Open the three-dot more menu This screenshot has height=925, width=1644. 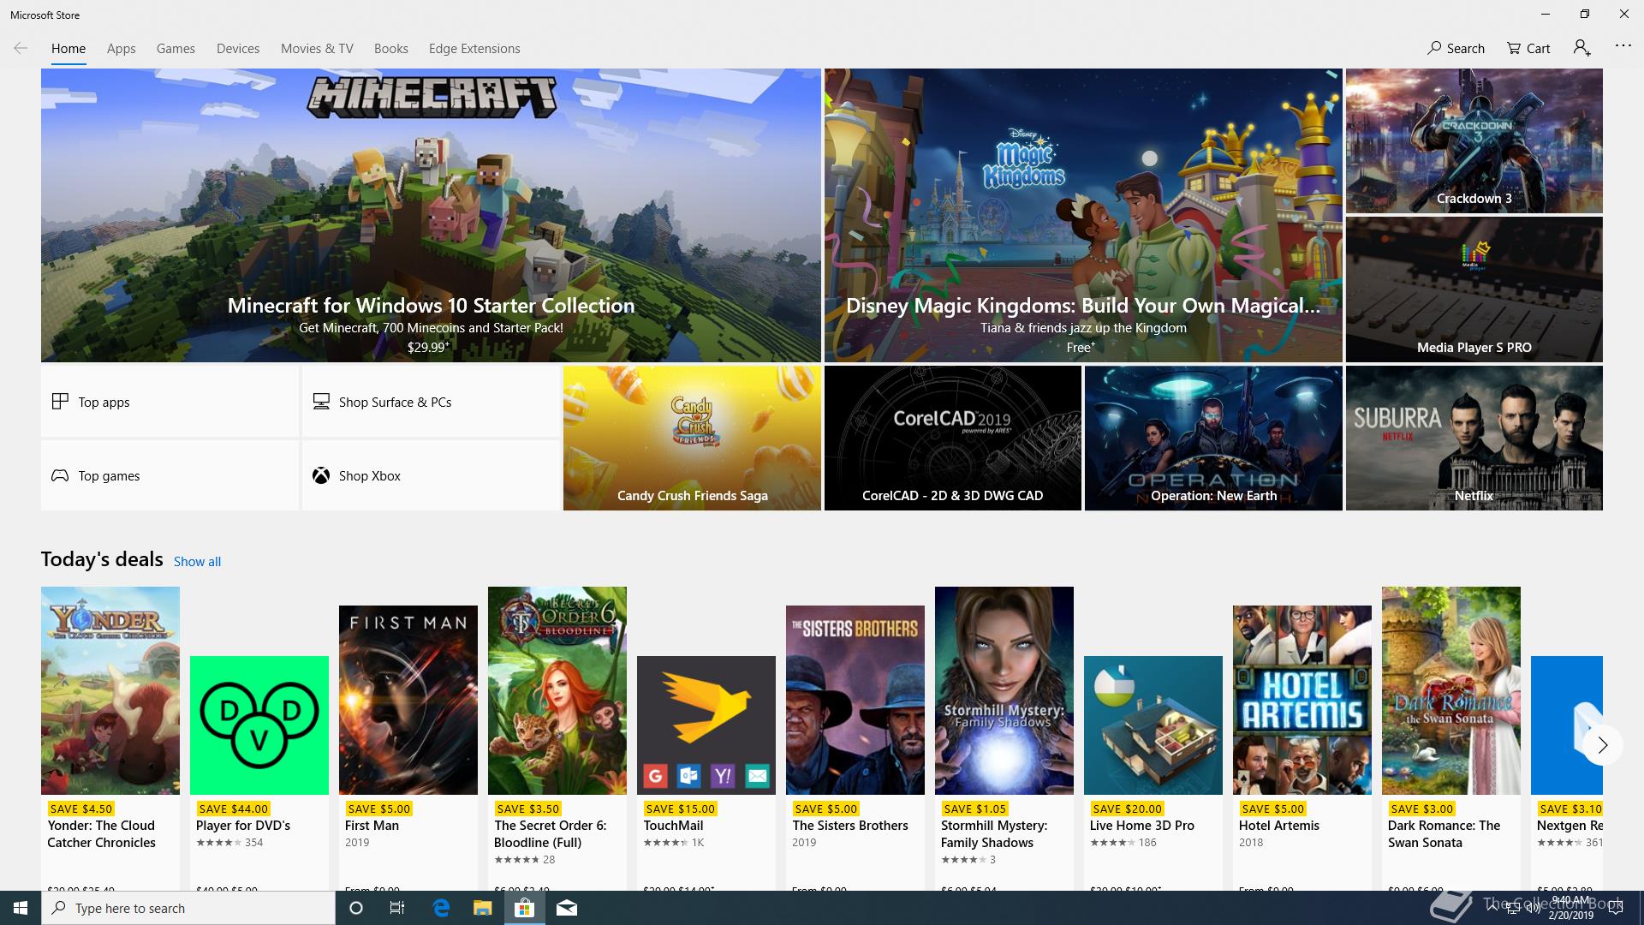pyautogui.click(x=1623, y=46)
